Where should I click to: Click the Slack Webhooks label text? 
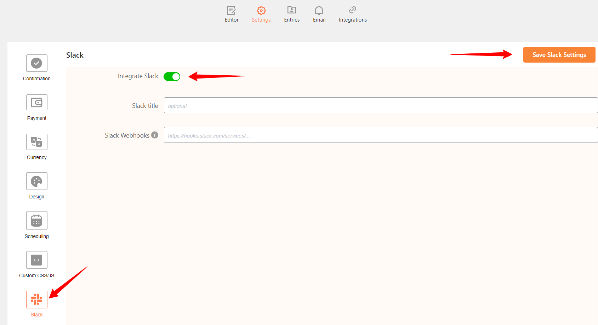(127, 135)
